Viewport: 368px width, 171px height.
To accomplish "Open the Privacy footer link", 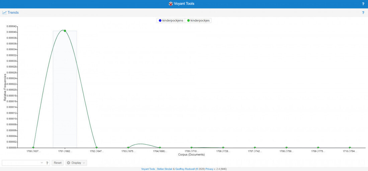I will click(x=209, y=169).
